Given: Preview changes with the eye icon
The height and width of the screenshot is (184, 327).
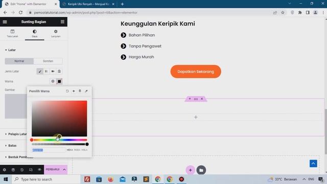Looking at the screenshot, I should [39, 170].
